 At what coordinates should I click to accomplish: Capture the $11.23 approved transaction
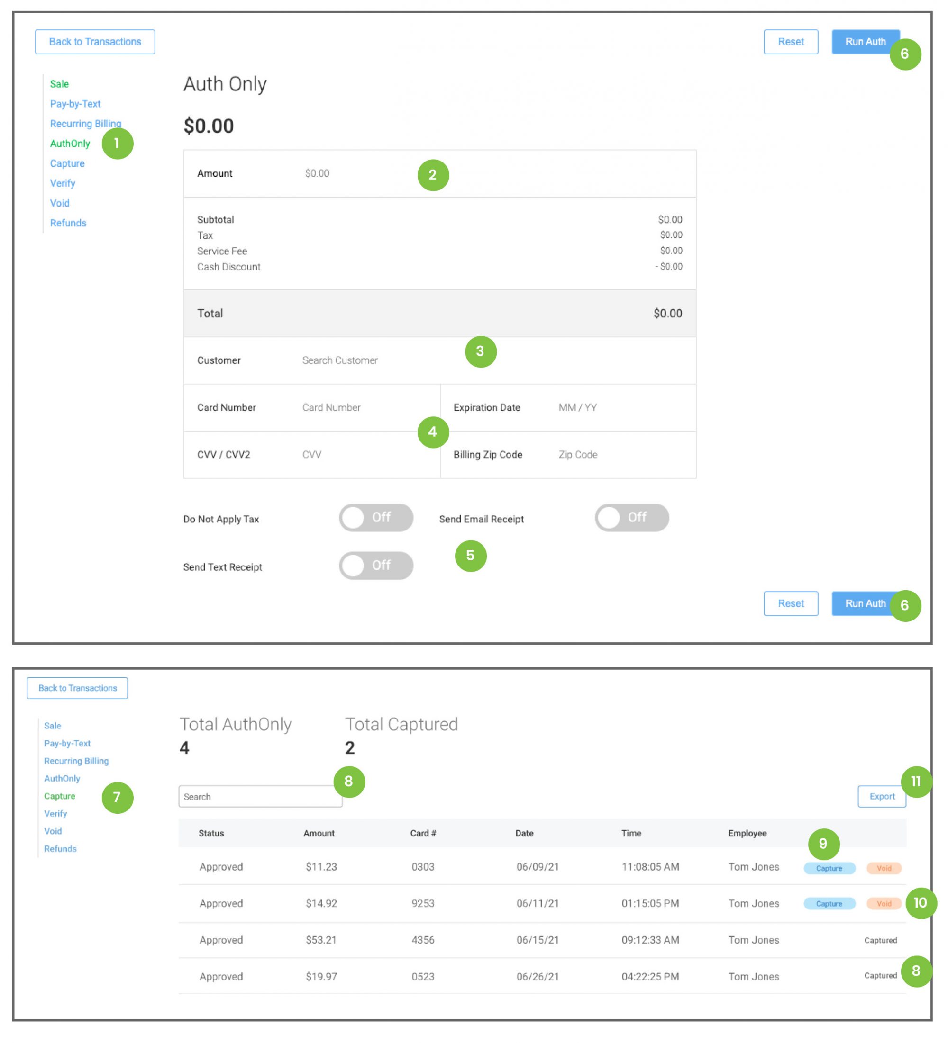tap(829, 868)
